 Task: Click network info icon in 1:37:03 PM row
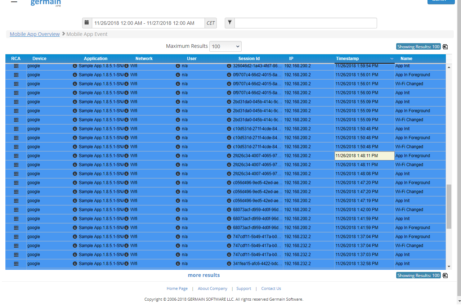click(x=178, y=255)
